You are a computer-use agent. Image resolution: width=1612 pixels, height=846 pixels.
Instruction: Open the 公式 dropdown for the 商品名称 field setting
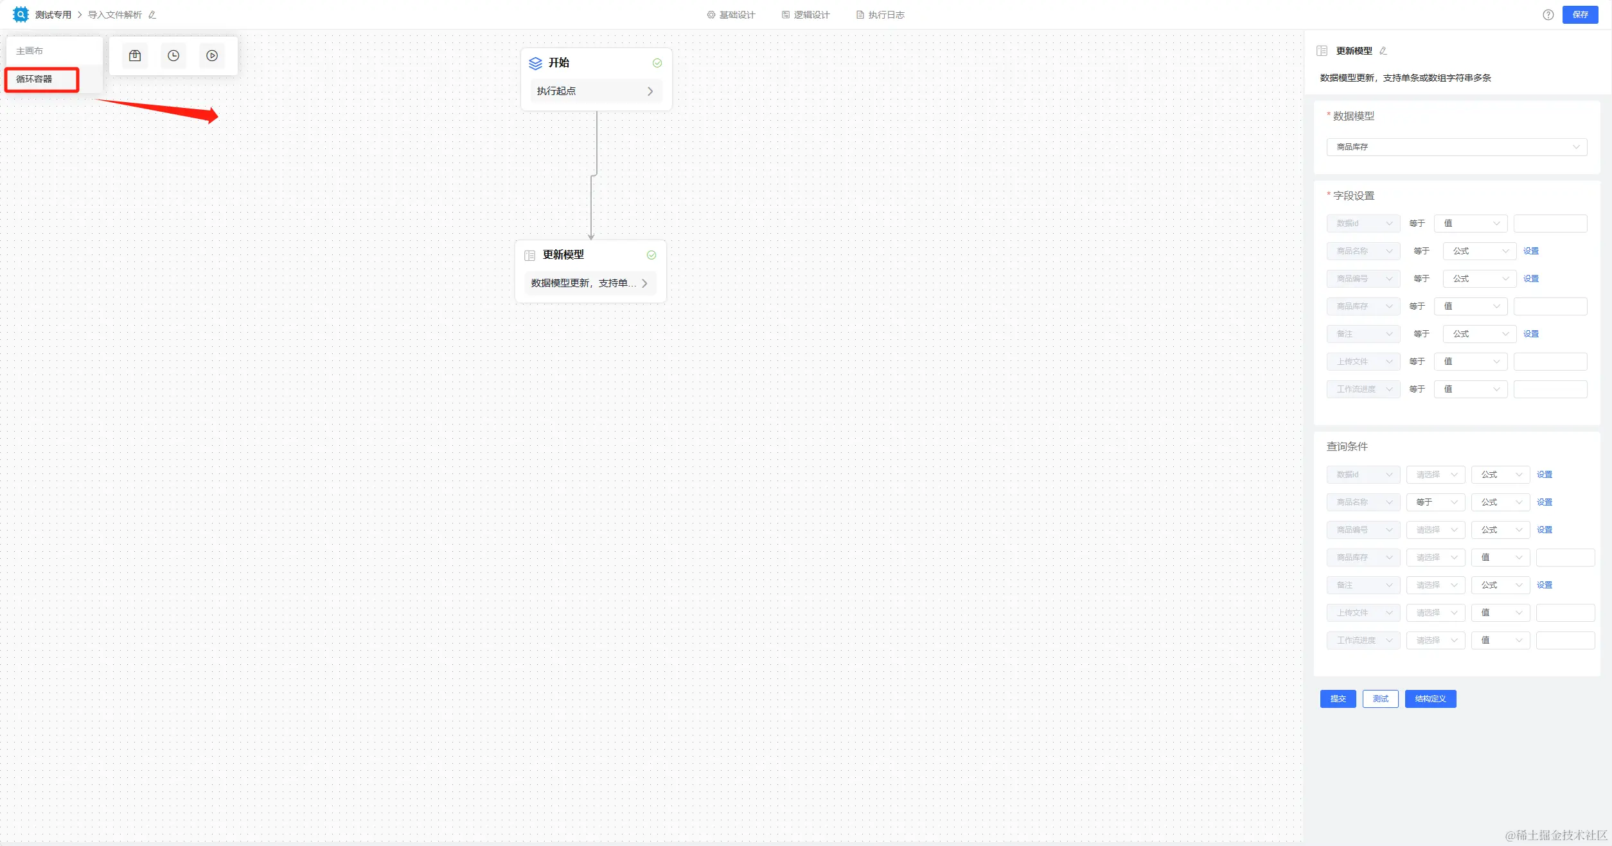click(1479, 251)
